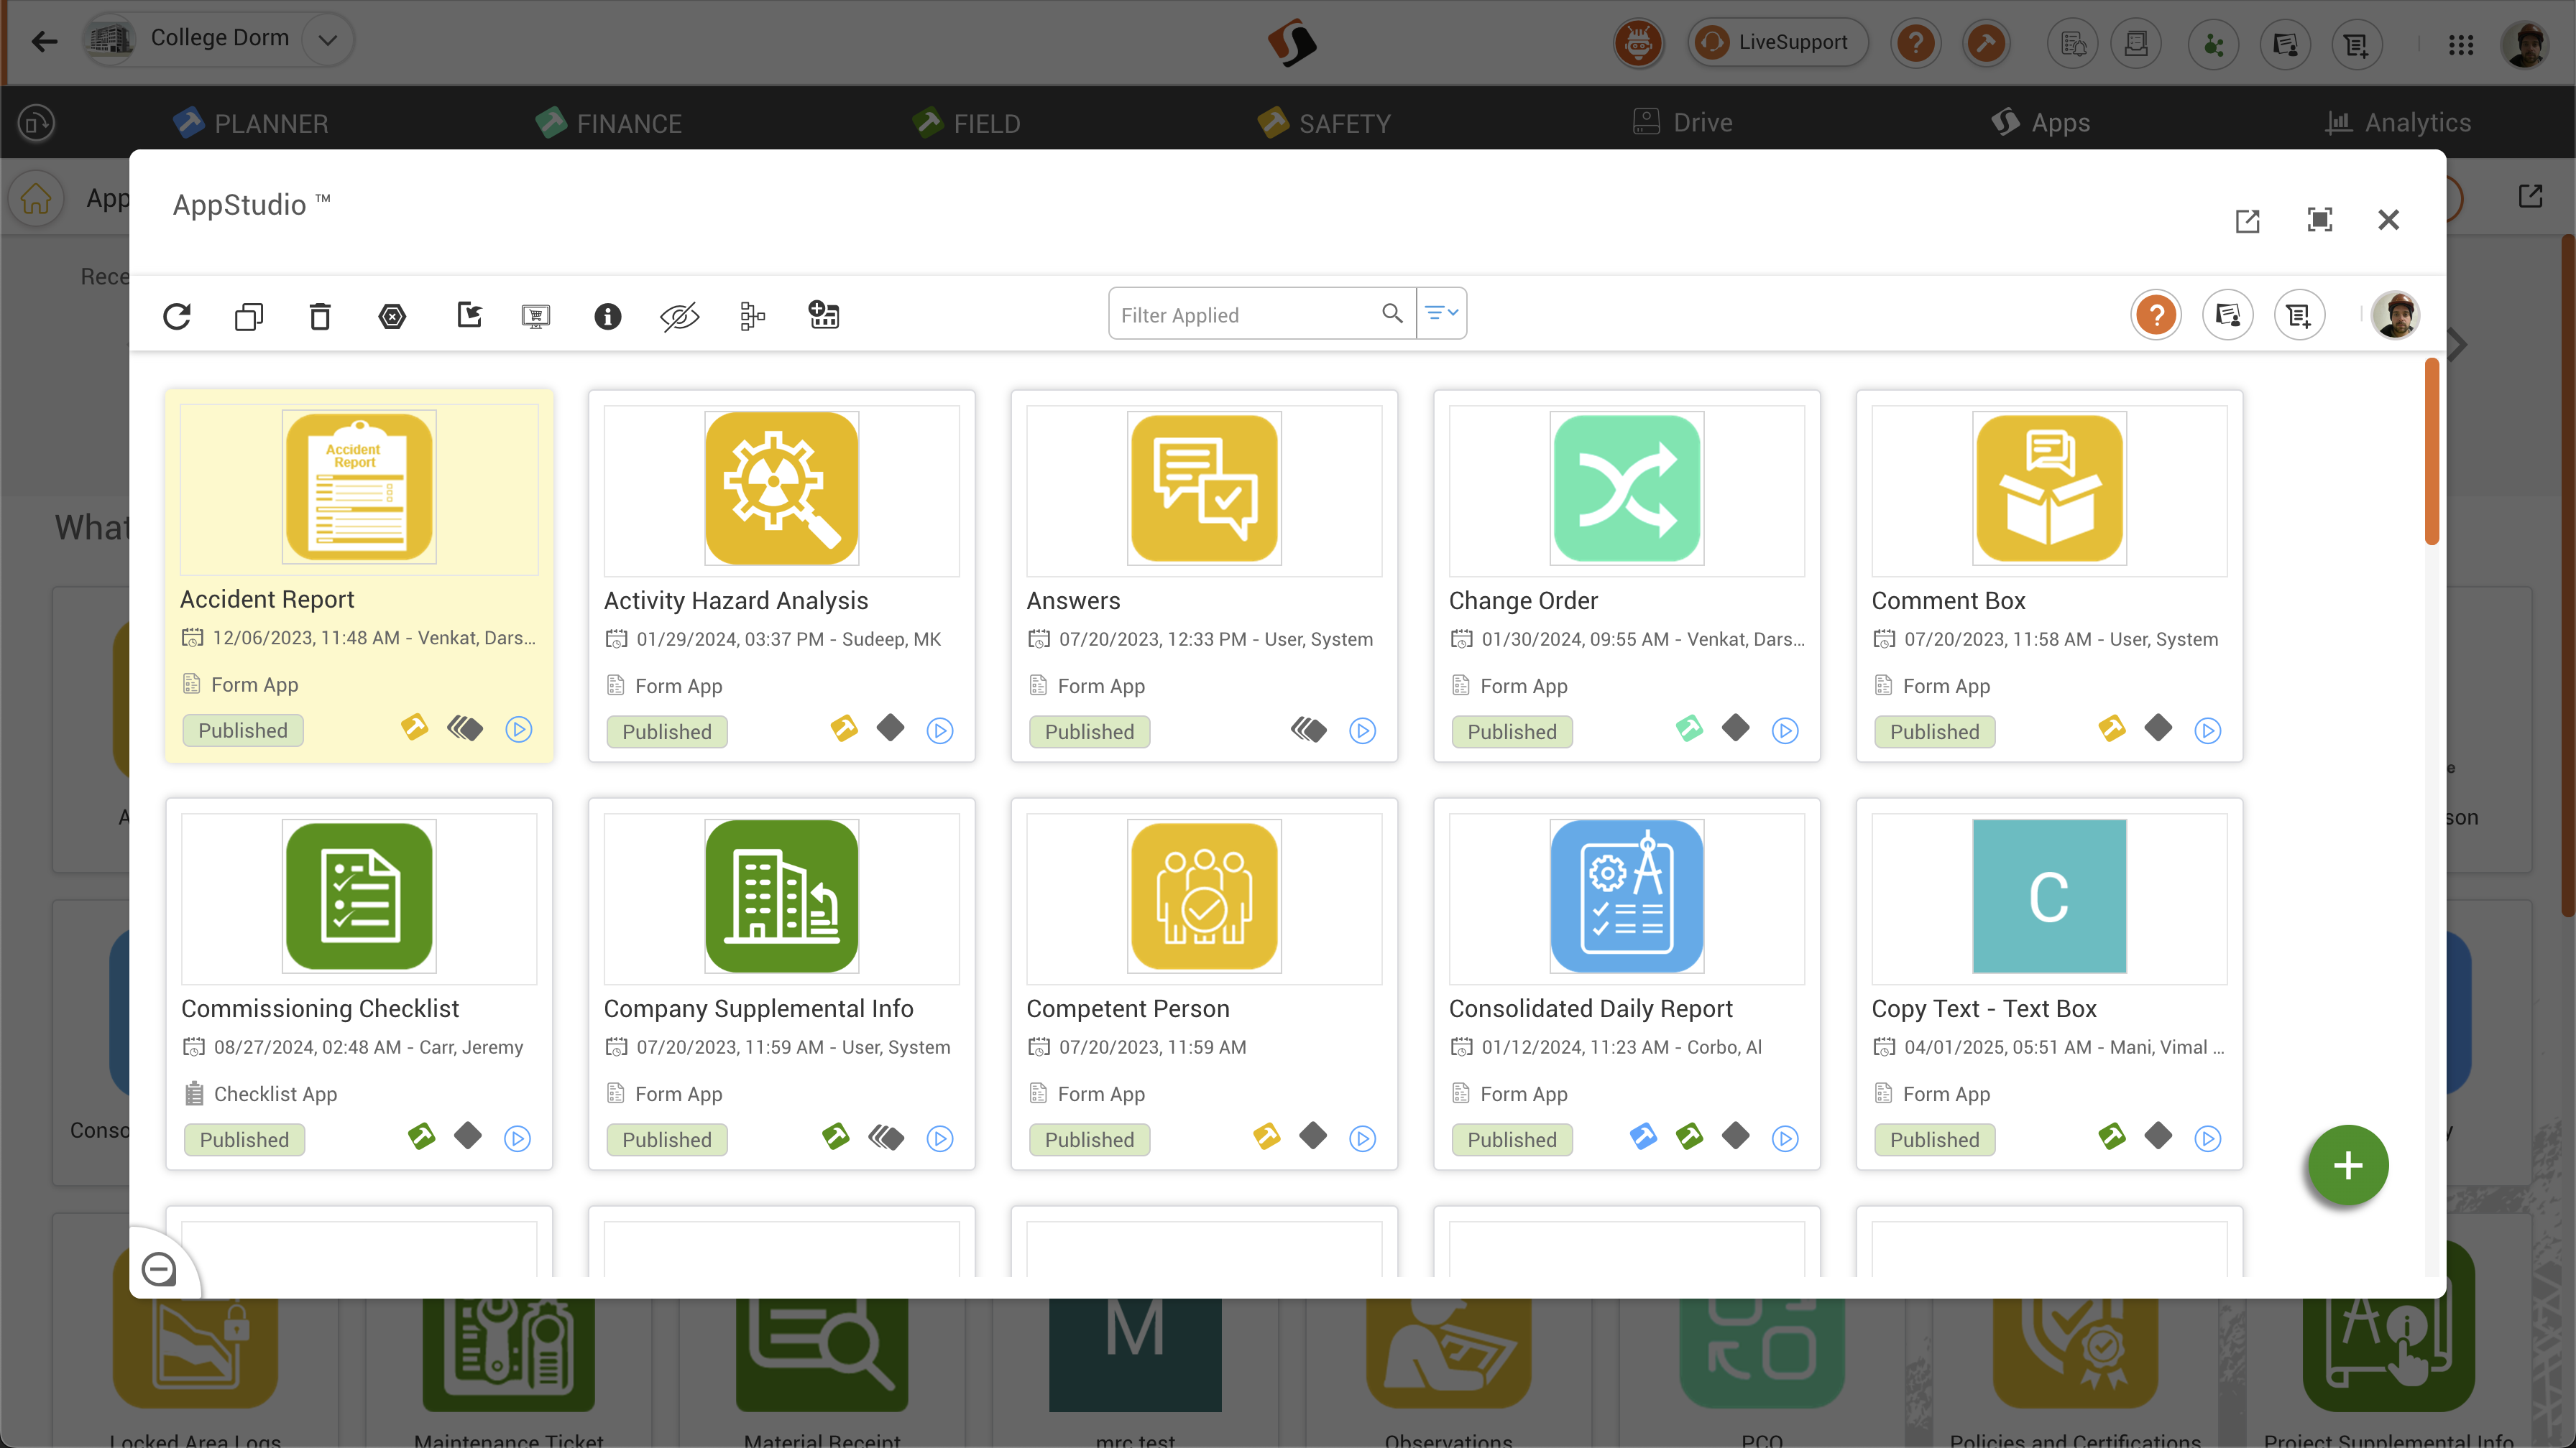
Task: Collapse panel with the minus circle button
Action: [x=159, y=1269]
